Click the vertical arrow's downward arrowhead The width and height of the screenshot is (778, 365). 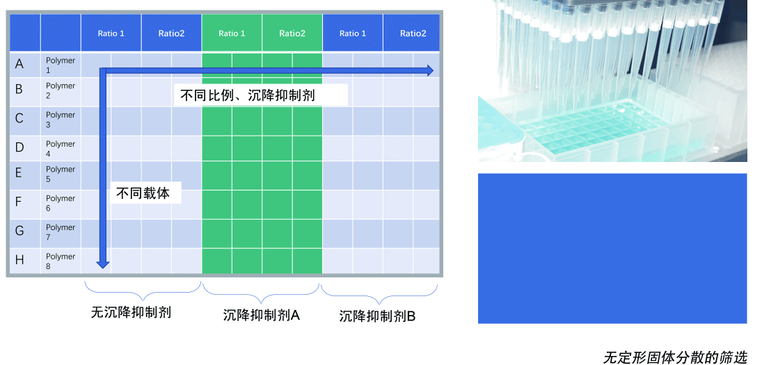[x=103, y=262]
